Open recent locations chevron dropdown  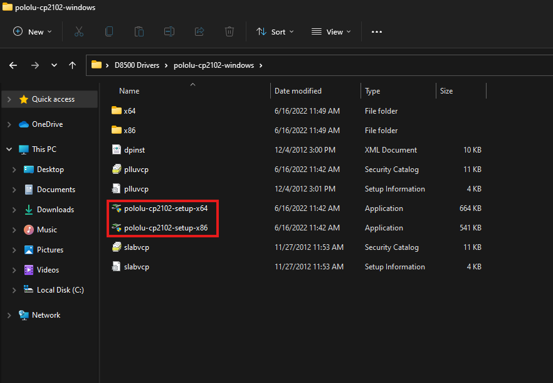55,65
